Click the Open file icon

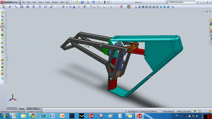[77, 2]
